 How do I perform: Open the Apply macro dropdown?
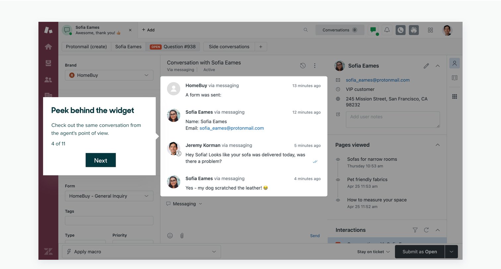point(141,252)
